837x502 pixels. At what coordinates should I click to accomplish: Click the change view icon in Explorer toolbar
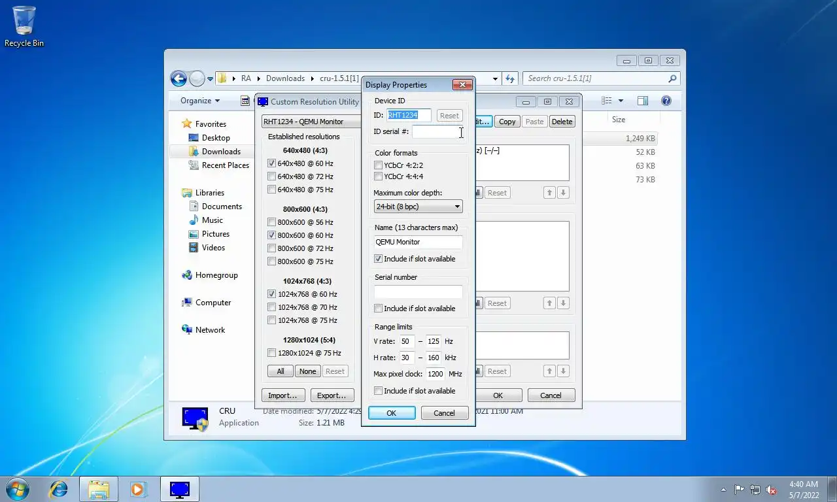pyautogui.click(x=607, y=101)
